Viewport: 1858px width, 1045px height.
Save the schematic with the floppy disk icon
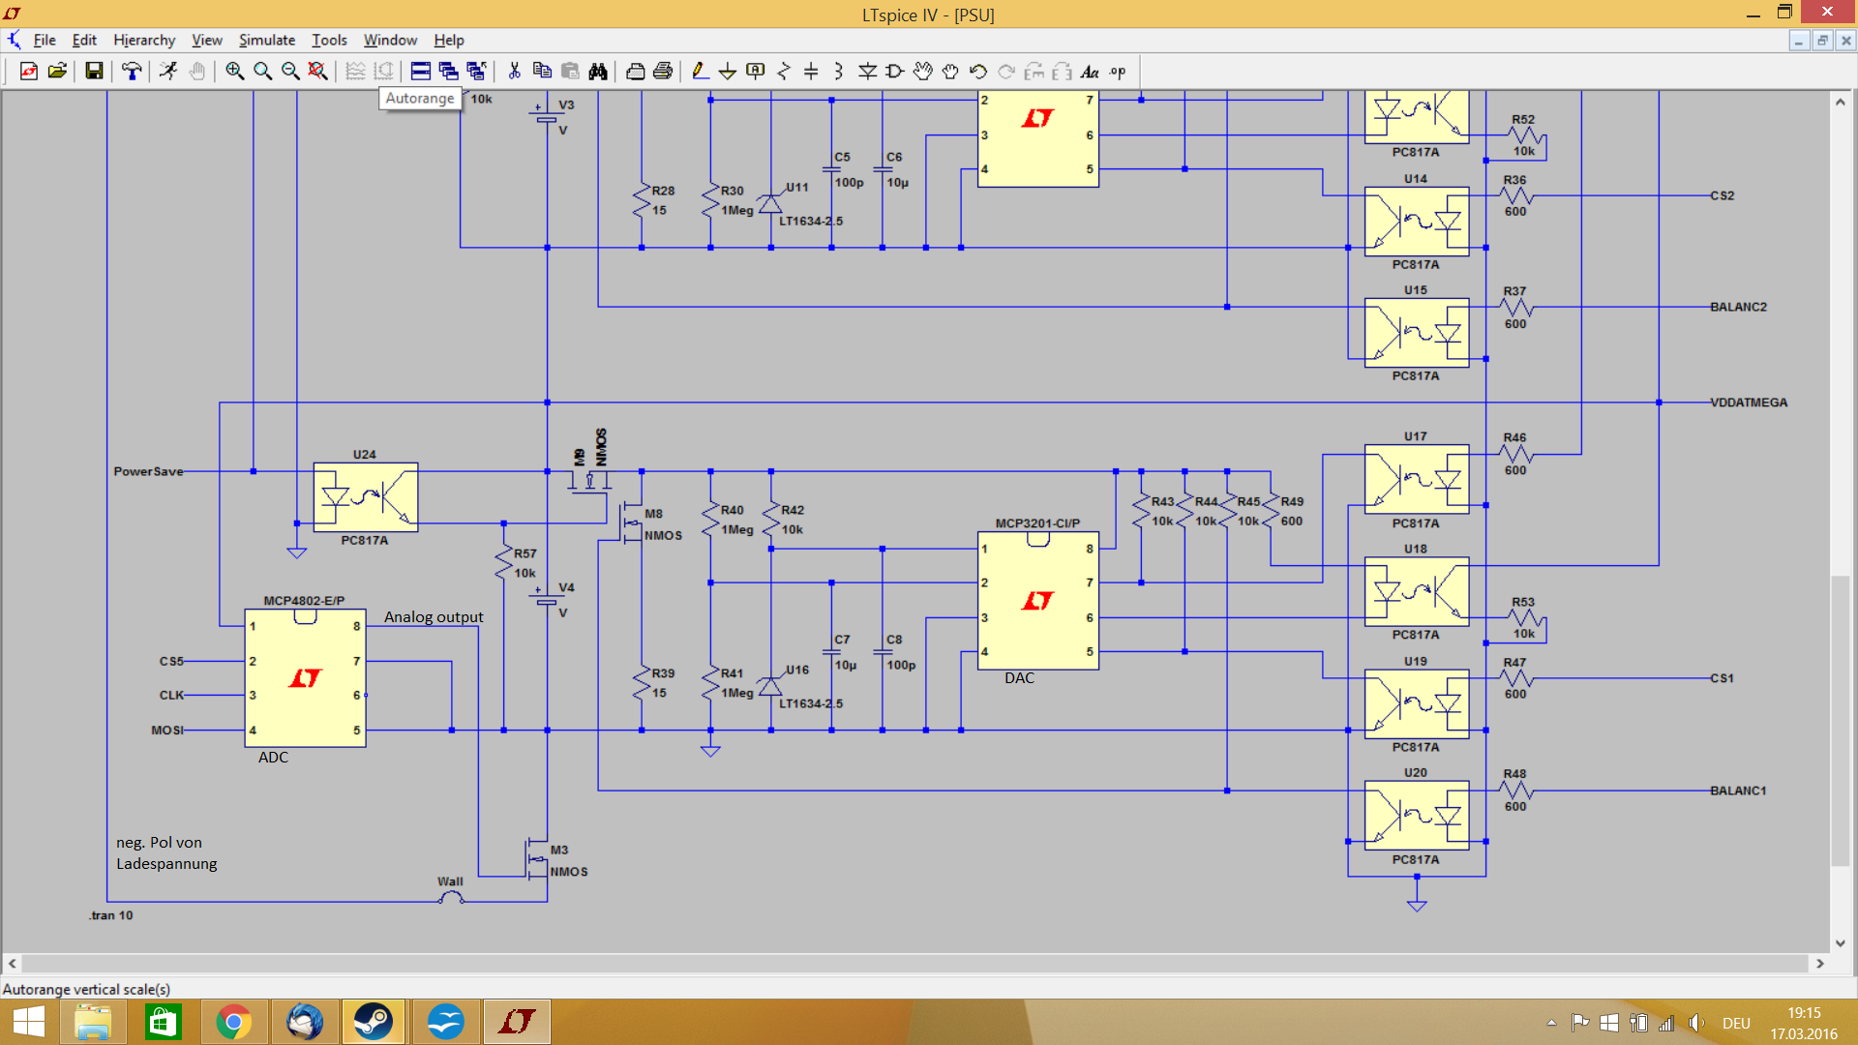[94, 71]
